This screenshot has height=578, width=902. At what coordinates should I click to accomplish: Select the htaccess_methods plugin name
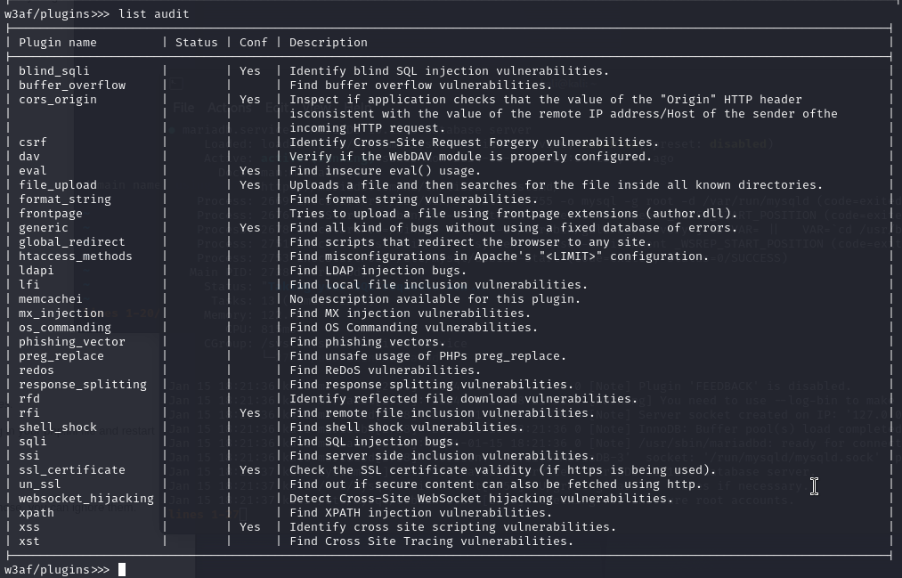[x=76, y=256]
